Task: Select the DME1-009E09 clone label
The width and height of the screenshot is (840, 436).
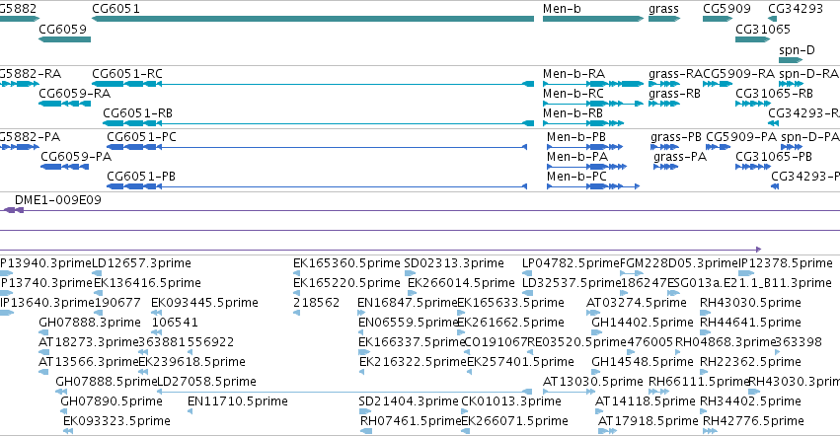Action: [58, 200]
